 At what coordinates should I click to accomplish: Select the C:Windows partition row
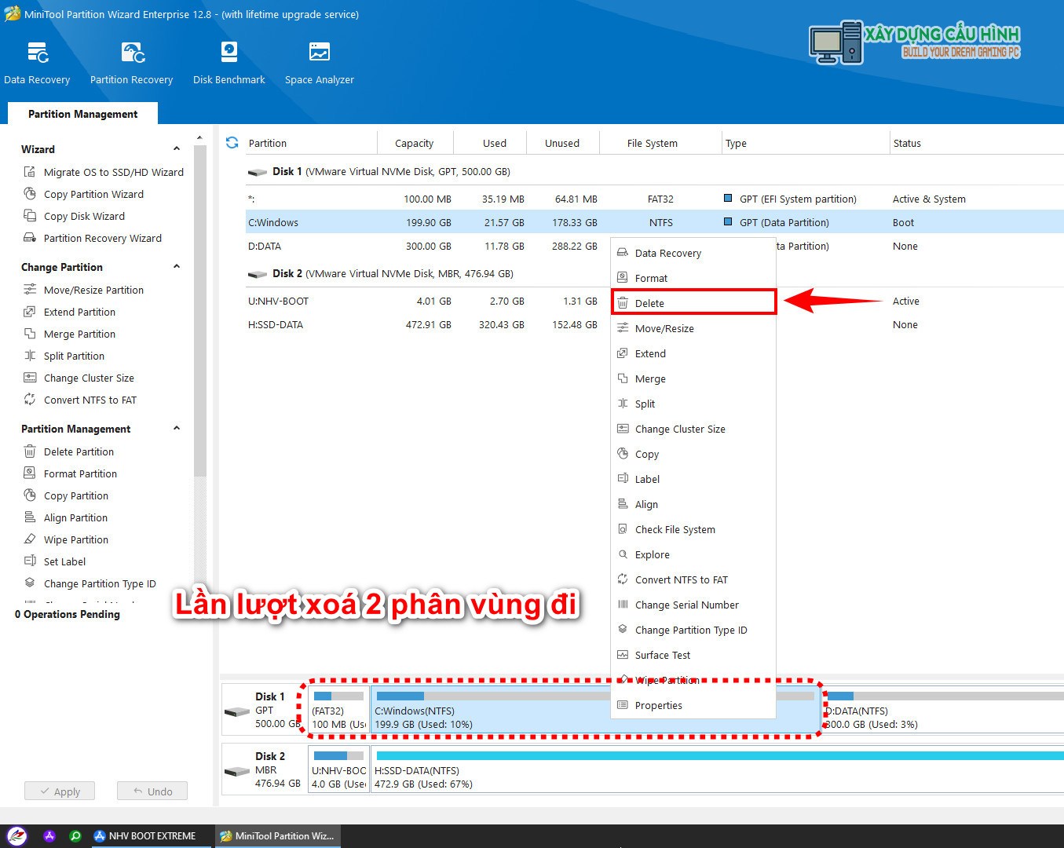click(653, 222)
